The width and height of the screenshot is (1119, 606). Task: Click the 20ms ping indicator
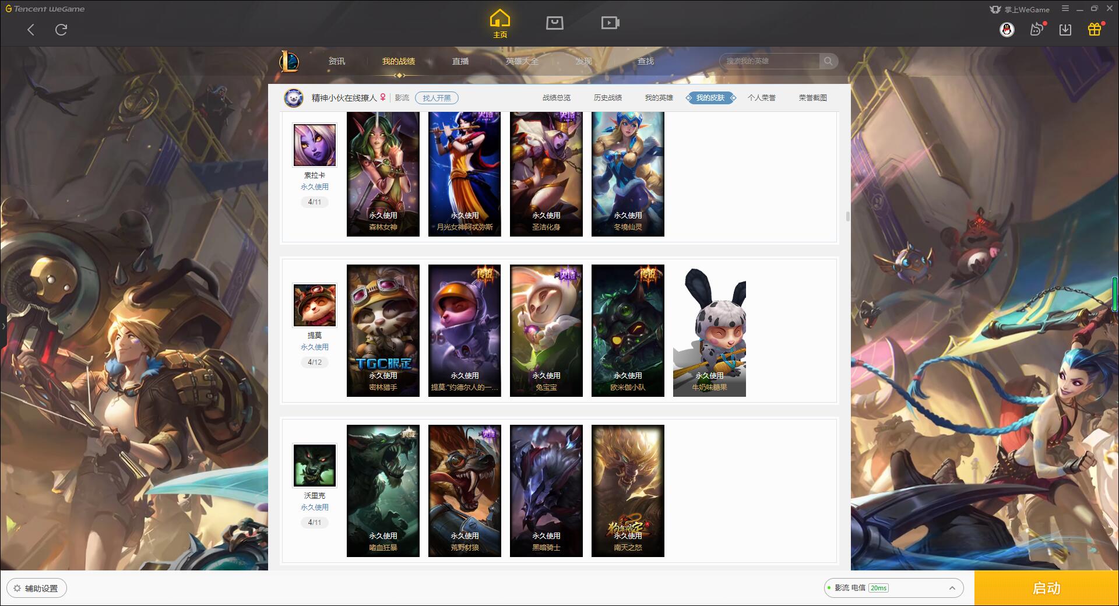point(878,588)
